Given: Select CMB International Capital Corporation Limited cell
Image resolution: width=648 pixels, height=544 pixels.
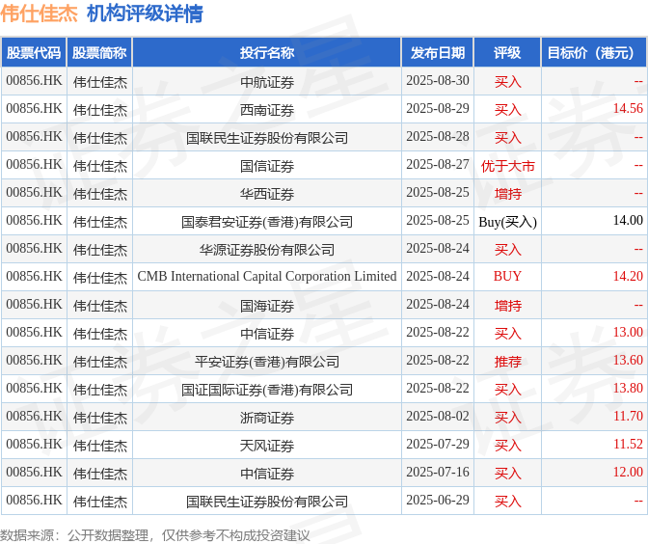Looking at the screenshot, I should [x=266, y=276].
